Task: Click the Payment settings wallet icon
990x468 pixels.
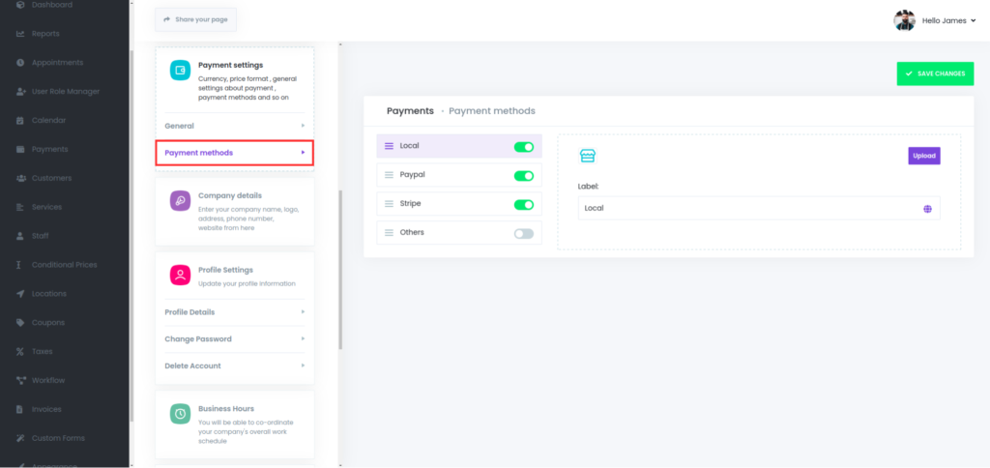Action: click(x=180, y=71)
